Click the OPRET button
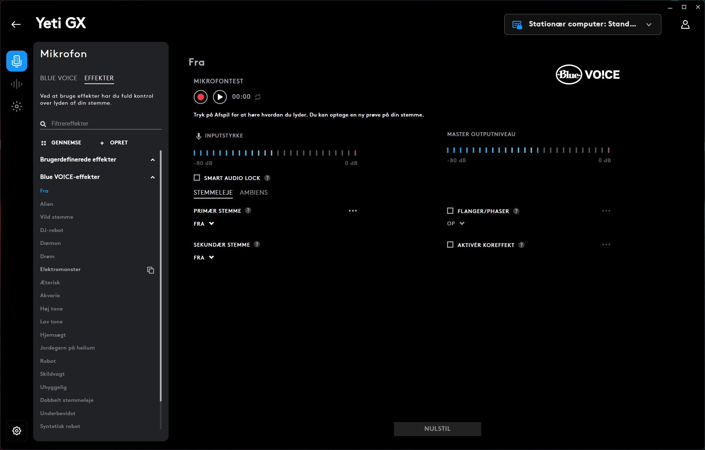This screenshot has height=450, width=705. pos(114,143)
